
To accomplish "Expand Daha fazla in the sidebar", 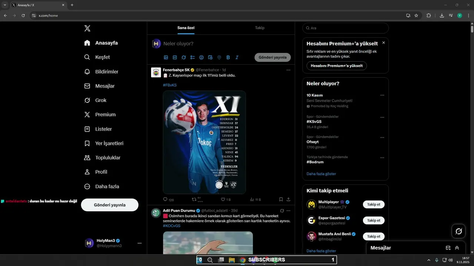I will 101,187.
